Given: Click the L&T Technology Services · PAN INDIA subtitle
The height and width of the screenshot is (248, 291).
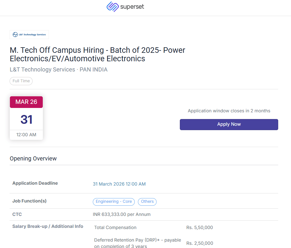Looking at the screenshot, I should [58, 69].
